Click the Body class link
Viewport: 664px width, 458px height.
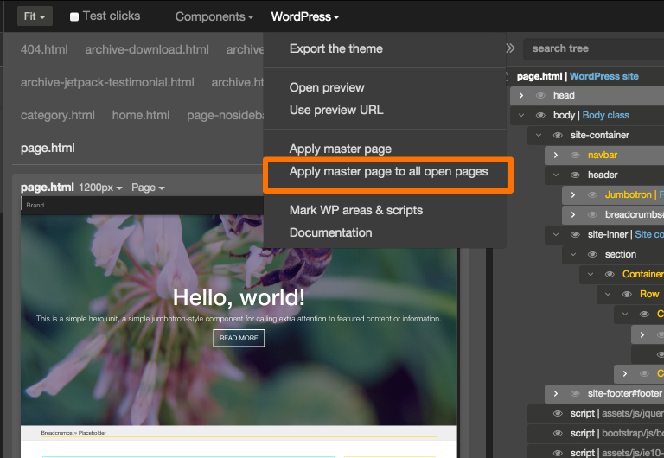pos(605,115)
